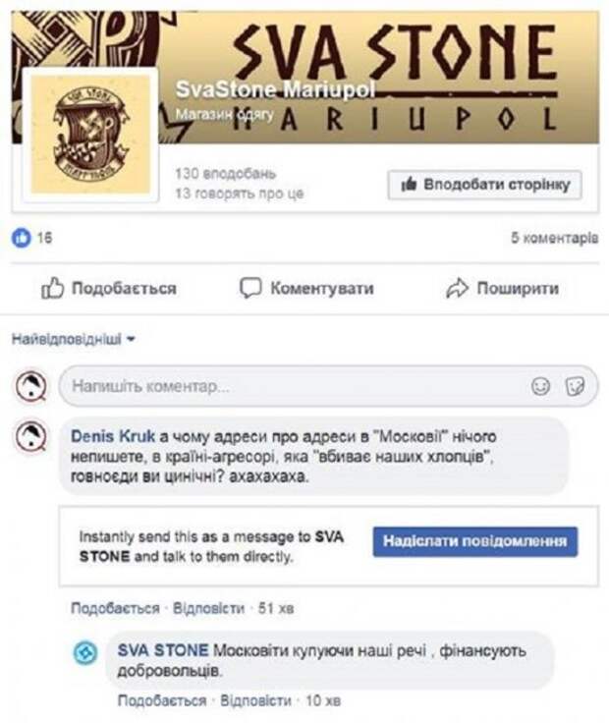Image resolution: width=609 pixels, height=723 pixels.
Task: Click the blue like reaction icon
Action: [x=21, y=238]
